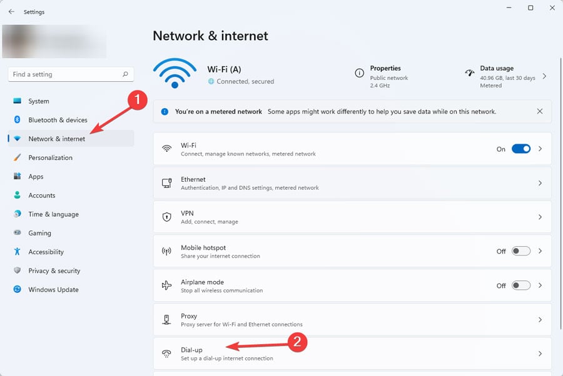
Task: Turn on Airplane mode switch
Action: click(520, 285)
